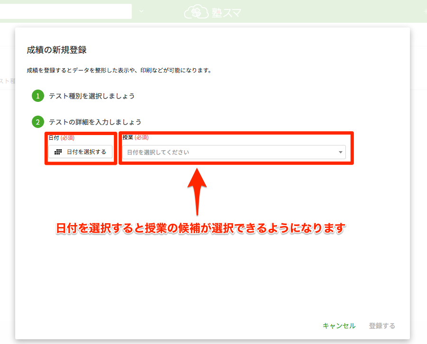
Task: Click the calendar grid icon inside the date button
Action: click(57, 152)
